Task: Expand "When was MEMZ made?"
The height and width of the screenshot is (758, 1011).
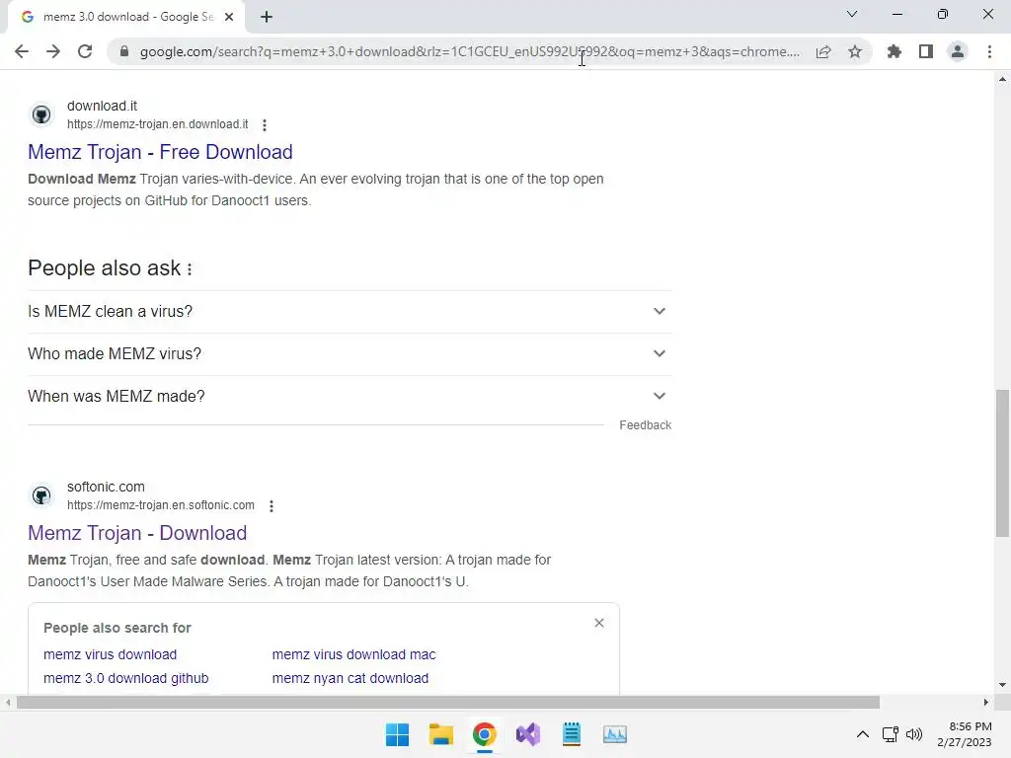Action: click(350, 397)
